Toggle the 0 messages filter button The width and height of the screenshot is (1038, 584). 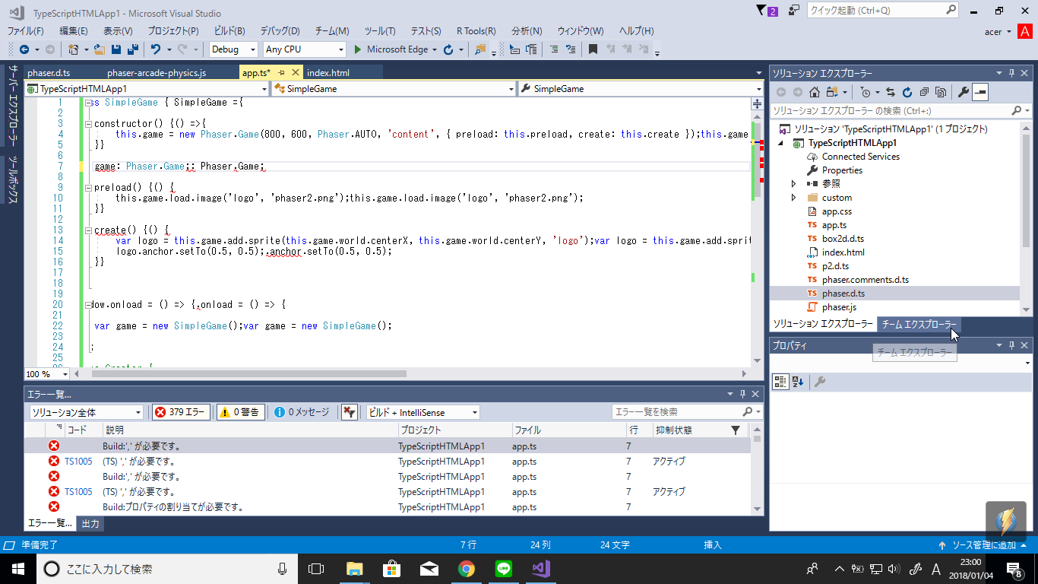302,412
